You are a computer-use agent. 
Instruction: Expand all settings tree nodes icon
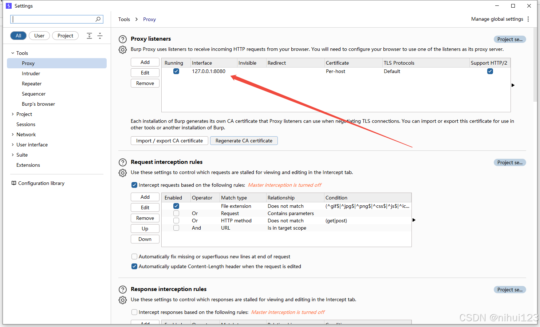tap(89, 36)
